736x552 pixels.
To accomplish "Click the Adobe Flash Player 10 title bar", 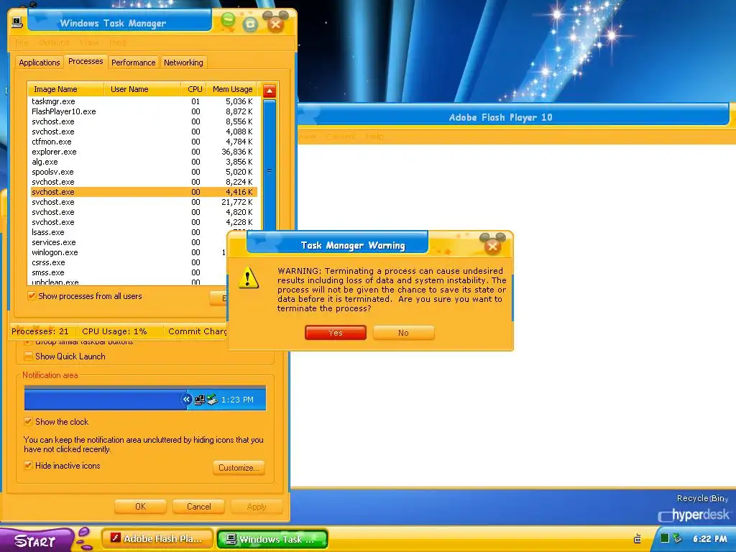I will point(500,117).
